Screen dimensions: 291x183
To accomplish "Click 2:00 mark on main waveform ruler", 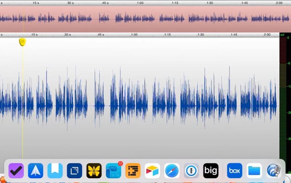I will pos(267,35).
